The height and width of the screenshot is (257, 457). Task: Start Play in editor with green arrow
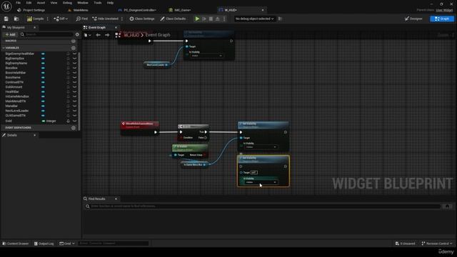[197, 19]
